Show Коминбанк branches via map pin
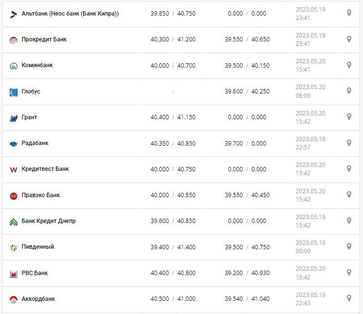 (349, 65)
